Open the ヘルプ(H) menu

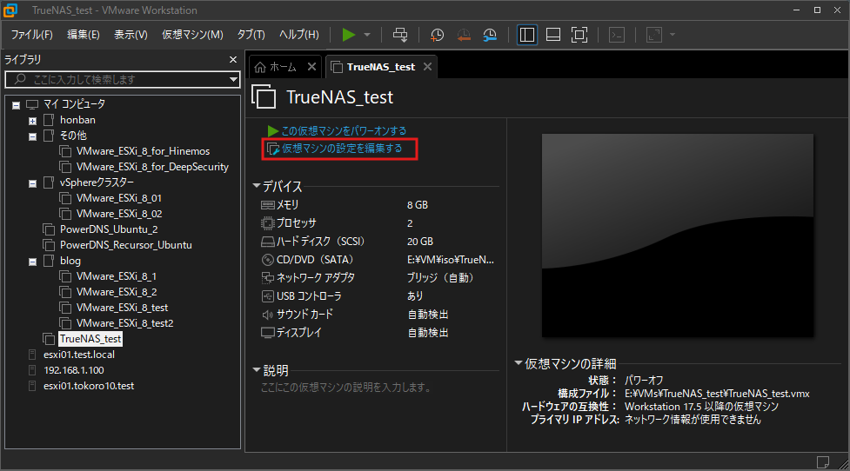click(298, 35)
